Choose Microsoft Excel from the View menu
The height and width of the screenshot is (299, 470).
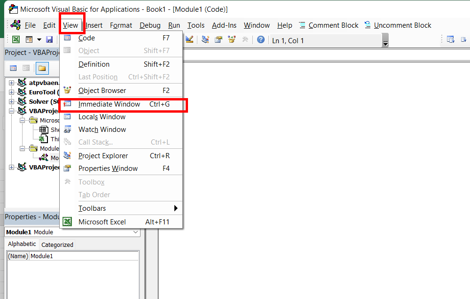click(121, 222)
